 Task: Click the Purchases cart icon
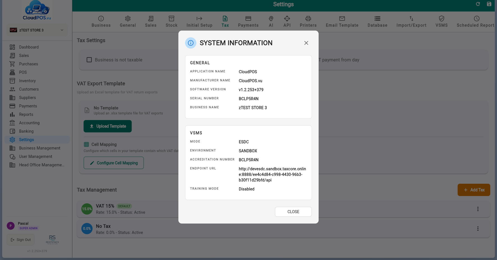[12, 64]
